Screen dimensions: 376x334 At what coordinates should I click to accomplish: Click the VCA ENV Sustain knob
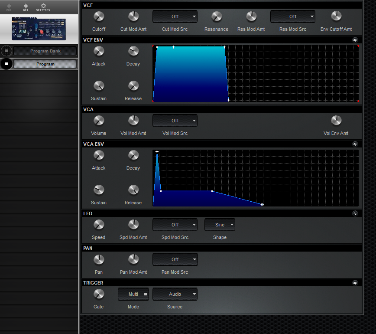(99, 190)
